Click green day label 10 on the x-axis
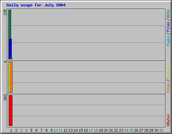 coord(55,130)
